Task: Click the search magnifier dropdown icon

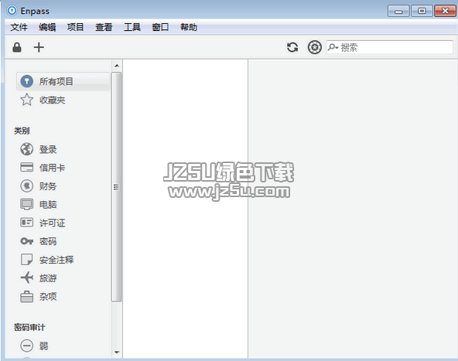Action: (333, 47)
